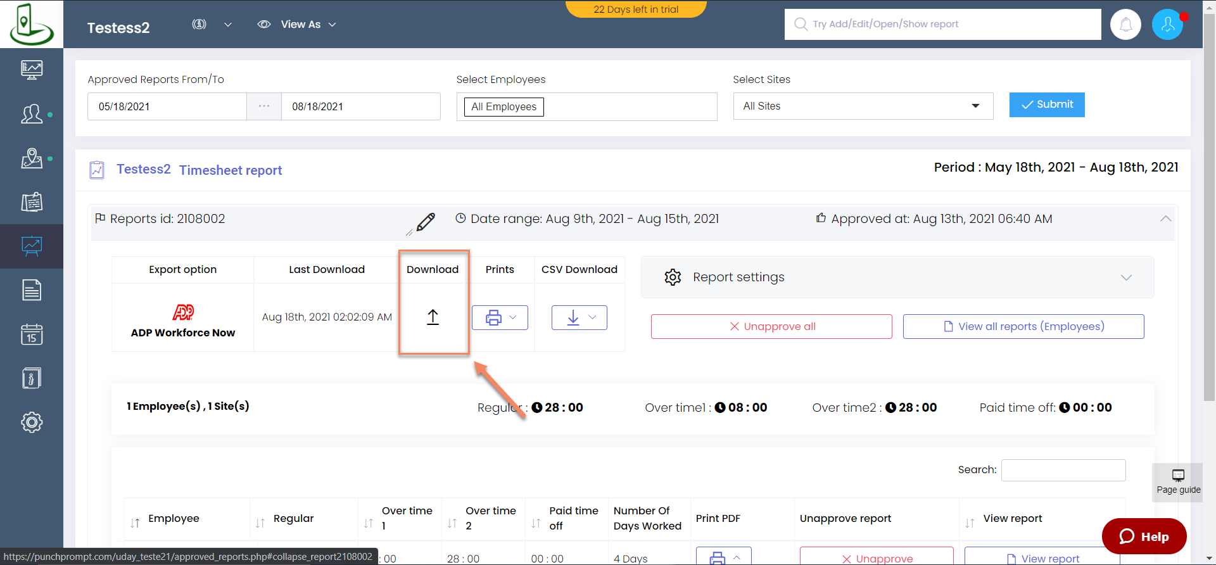1216x565 pixels.
Task: Open the user profile avatar
Action: coord(1167,25)
